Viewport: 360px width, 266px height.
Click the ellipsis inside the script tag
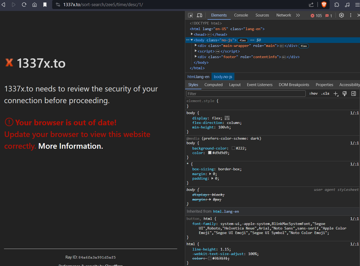pos(217,51)
